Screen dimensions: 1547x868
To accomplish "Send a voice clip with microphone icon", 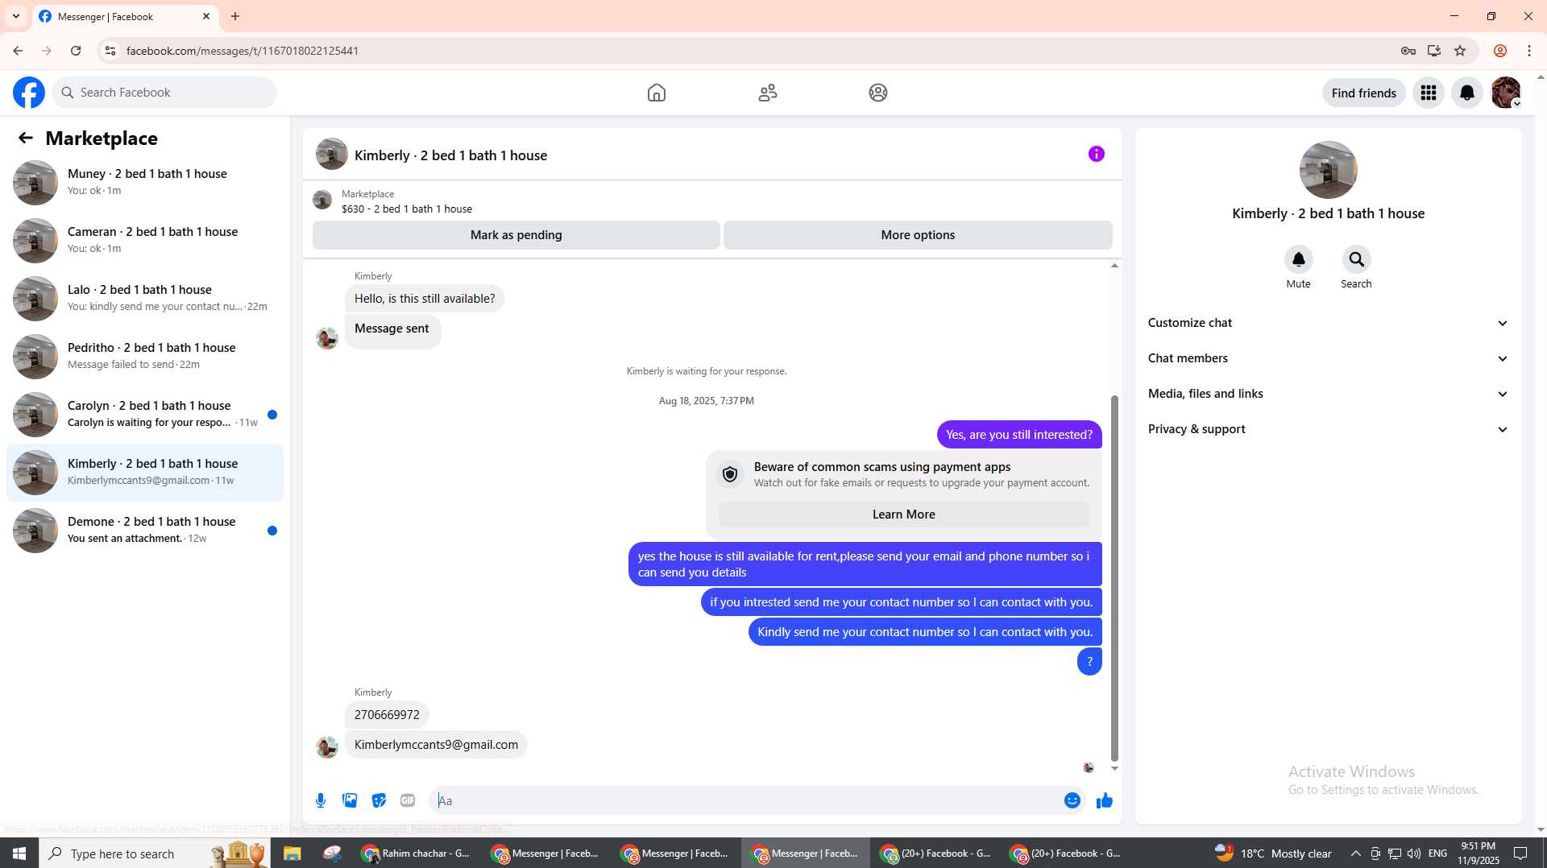I will (321, 800).
